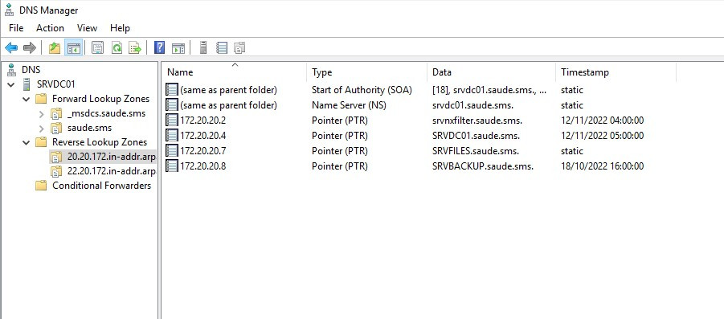Click the SRVDC01 server icon
This screenshot has height=319, width=724.
tap(27, 84)
